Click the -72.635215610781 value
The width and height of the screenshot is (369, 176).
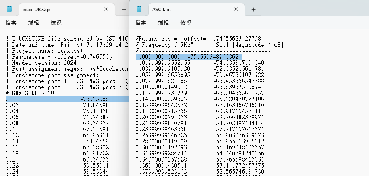coord(239,69)
